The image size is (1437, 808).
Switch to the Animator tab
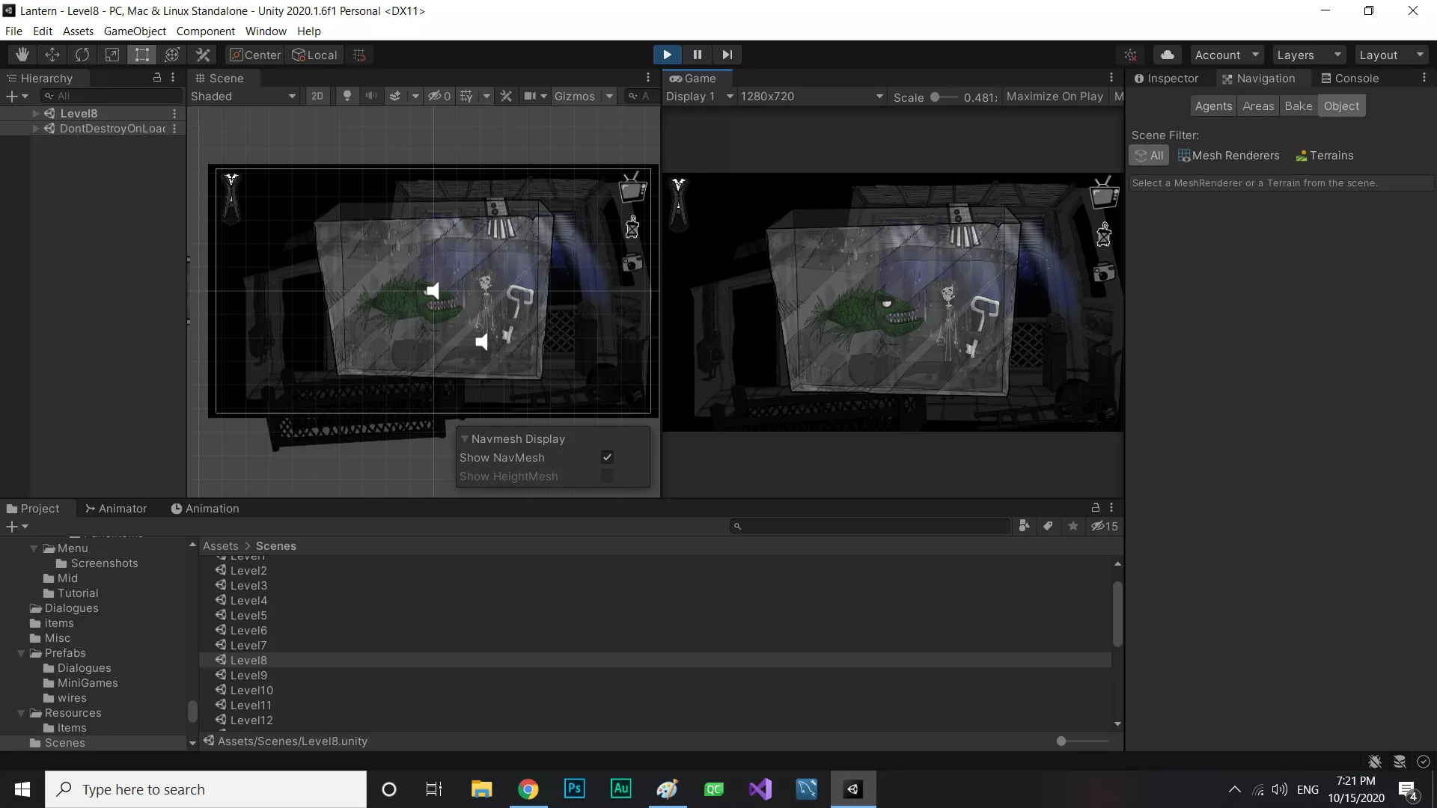pyautogui.click(x=116, y=508)
